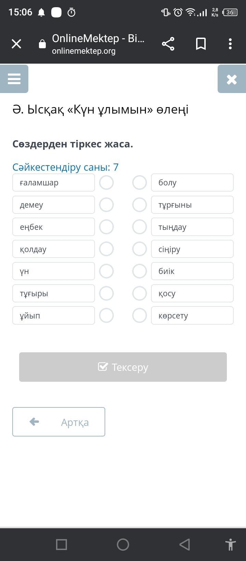This screenshot has height=561, width=246.
Task: Go back with the Артқа button
Action: coord(59,422)
